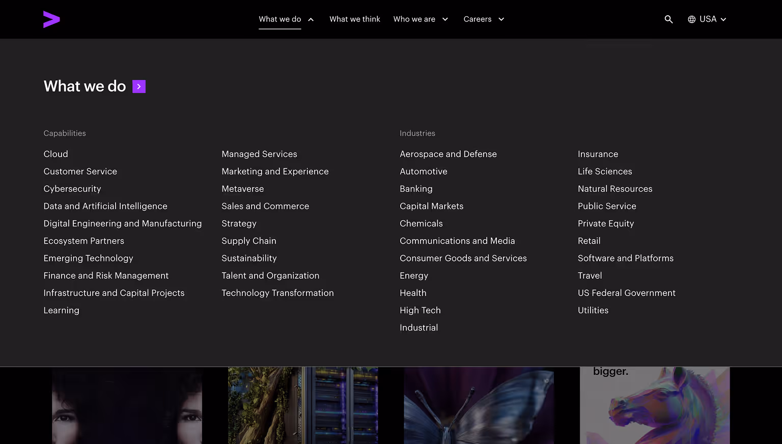The width and height of the screenshot is (782, 444).
Task: Open the Aerospace and Defense industry page
Action: tap(448, 154)
